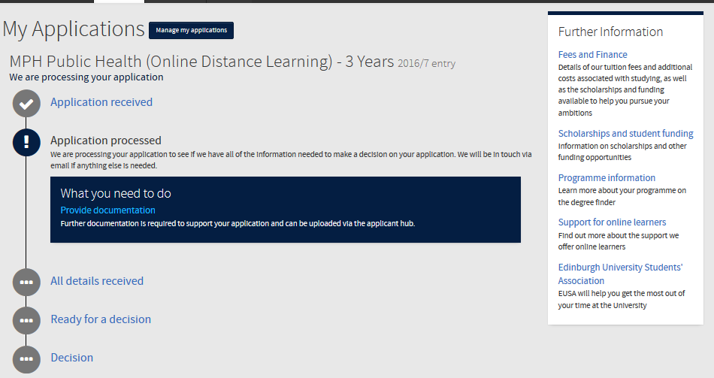
Task: Expand the Ready for a decision step
Action: coord(100,319)
